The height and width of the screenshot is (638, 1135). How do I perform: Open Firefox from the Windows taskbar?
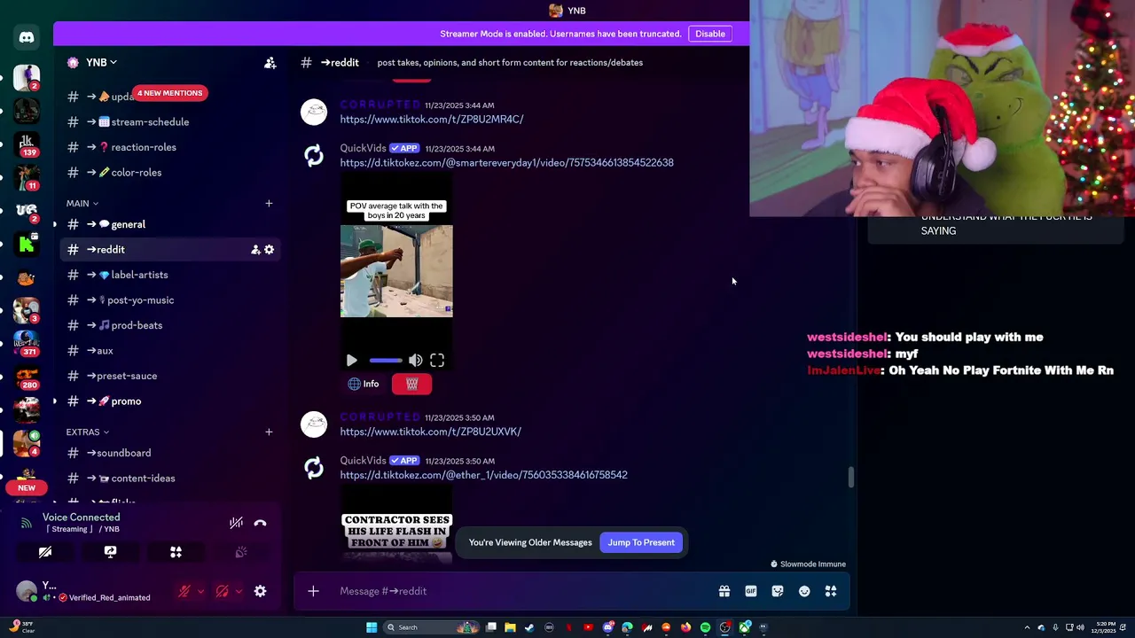[x=685, y=627]
